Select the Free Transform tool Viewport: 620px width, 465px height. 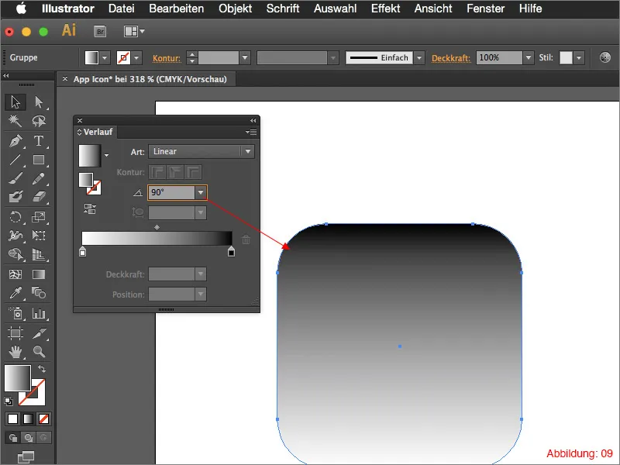pyautogui.click(x=38, y=236)
